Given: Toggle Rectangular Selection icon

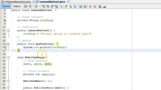Looking at the screenshot, I should click(61, 6).
